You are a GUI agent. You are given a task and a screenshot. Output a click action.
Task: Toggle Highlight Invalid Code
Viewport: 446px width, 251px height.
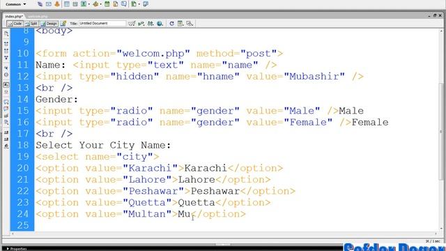coord(6,92)
